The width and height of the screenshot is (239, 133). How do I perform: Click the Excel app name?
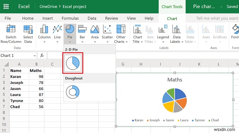click(24, 6)
